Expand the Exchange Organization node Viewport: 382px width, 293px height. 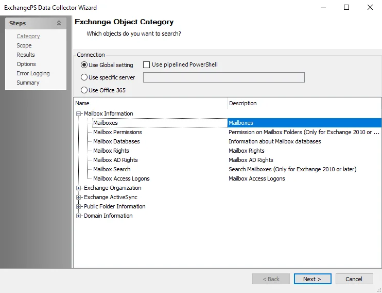point(78,188)
